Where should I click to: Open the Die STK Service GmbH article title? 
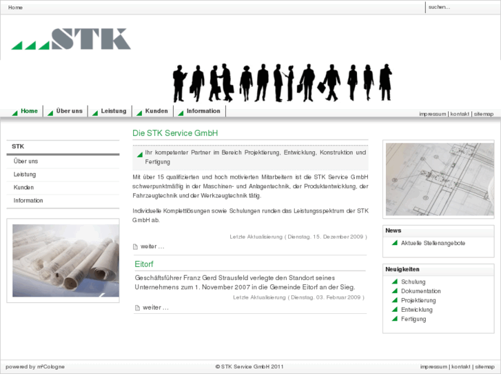[x=175, y=133]
